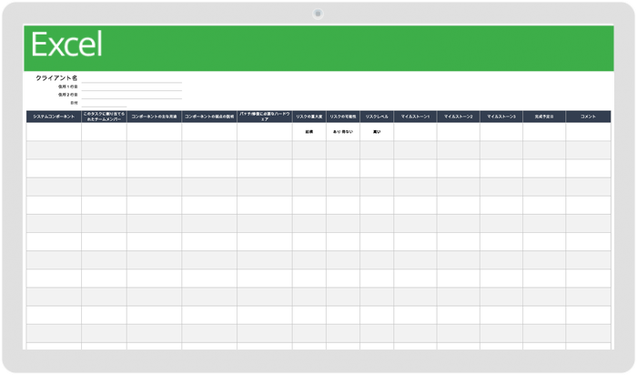Select the first-row コメント cell
The image size is (637, 375).
(588, 132)
